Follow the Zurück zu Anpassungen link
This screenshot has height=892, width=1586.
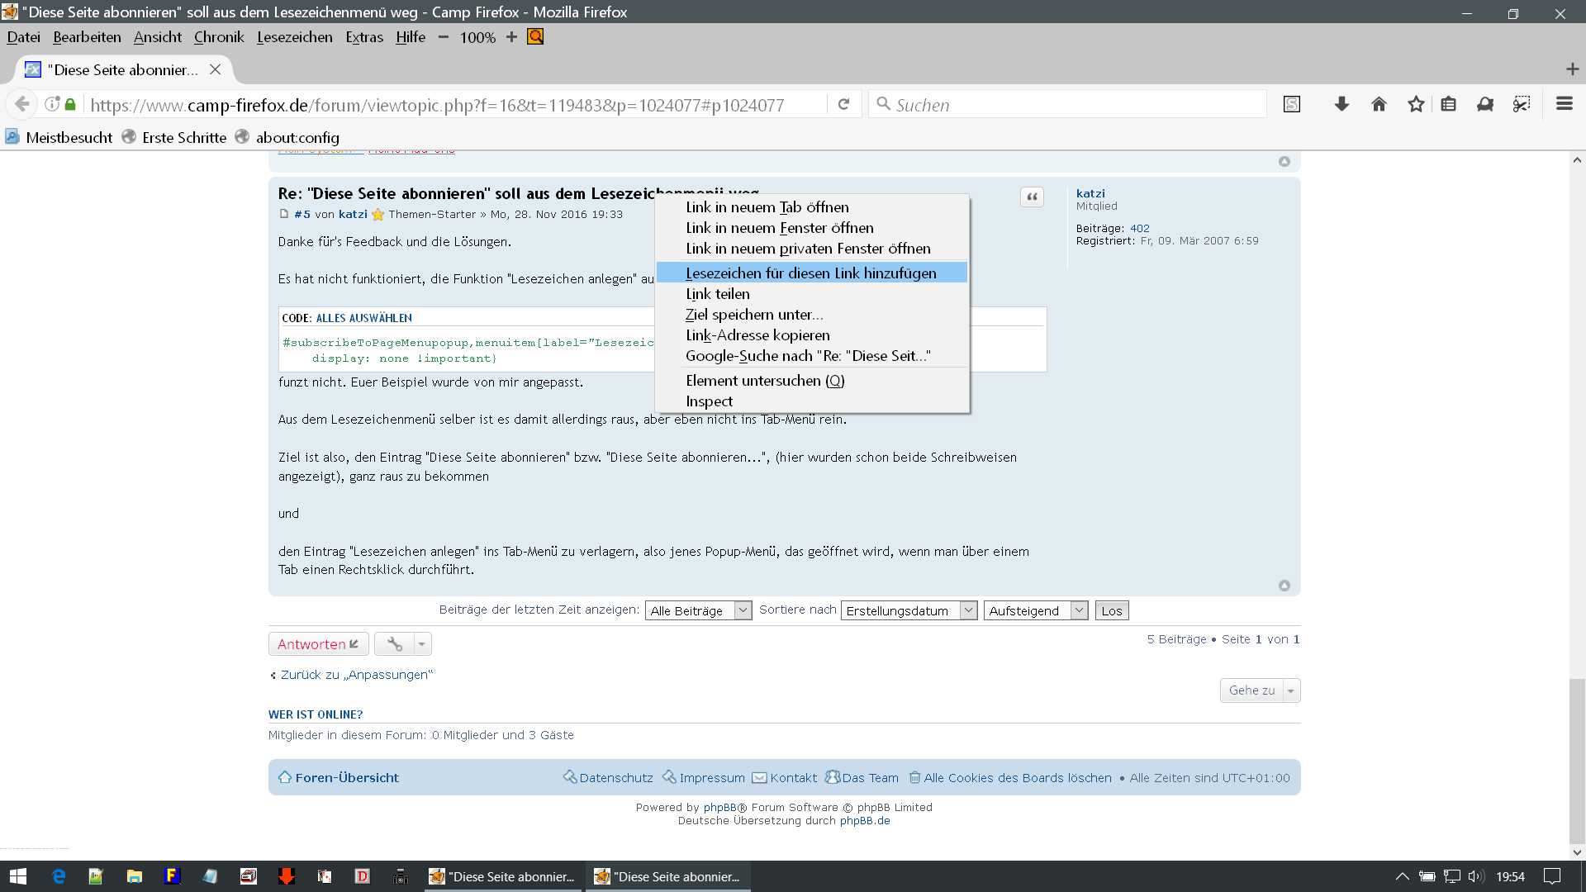[356, 675]
